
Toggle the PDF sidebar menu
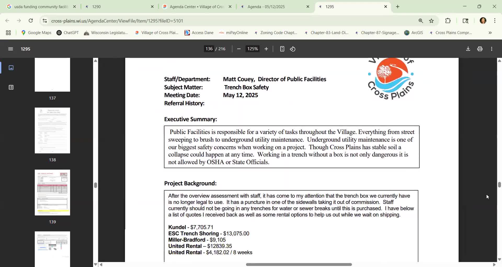[10, 49]
